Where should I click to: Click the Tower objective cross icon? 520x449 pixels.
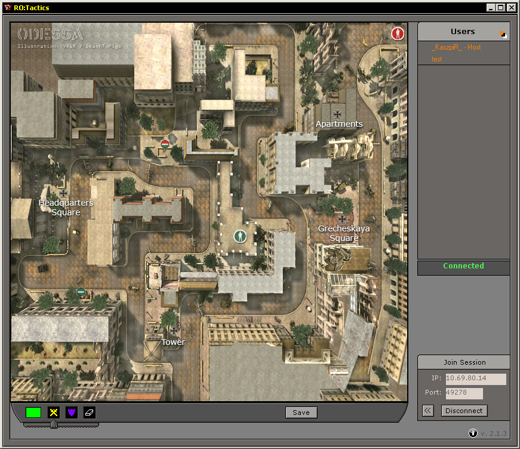pyautogui.click(x=174, y=331)
